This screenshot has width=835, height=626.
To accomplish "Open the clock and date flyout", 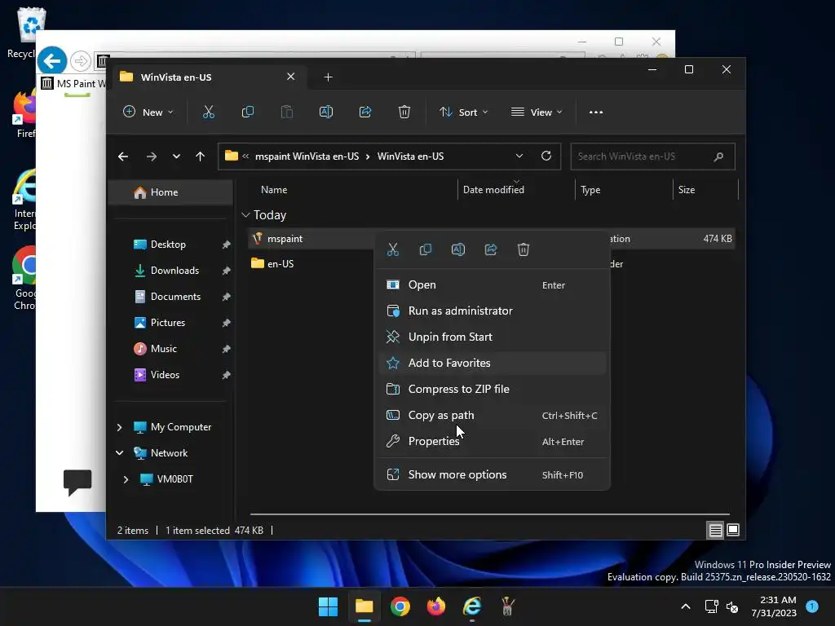I will point(774,606).
